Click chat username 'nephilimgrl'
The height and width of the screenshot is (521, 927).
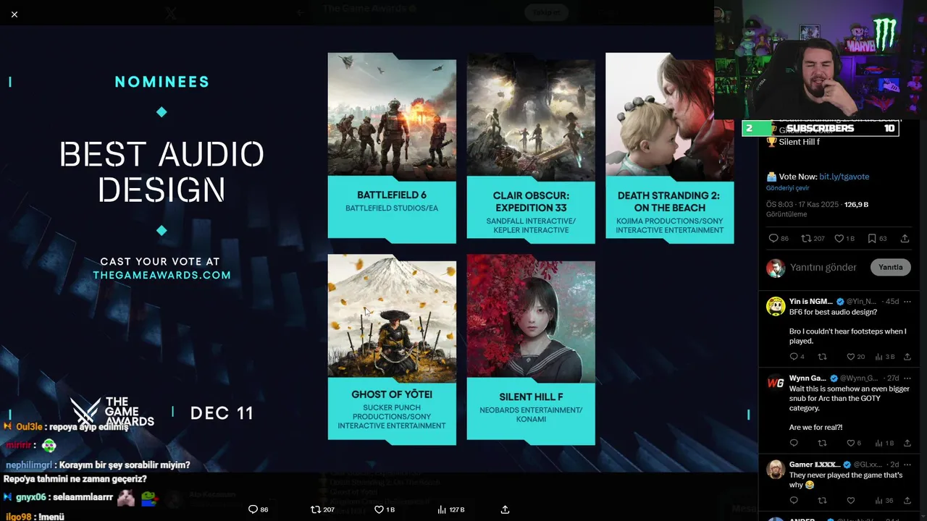click(x=29, y=465)
